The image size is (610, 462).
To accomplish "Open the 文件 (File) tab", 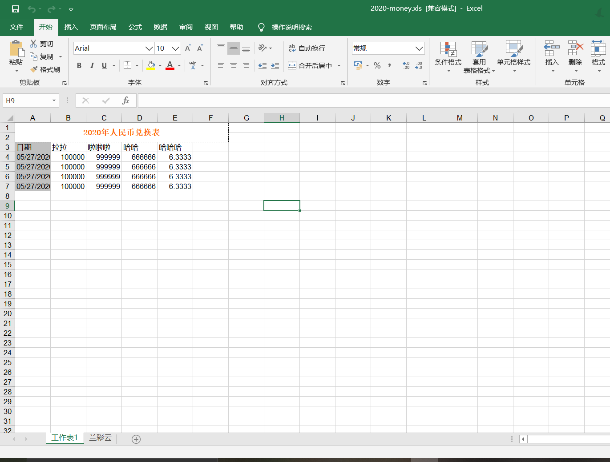I will pyautogui.click(x=16, y=27).
